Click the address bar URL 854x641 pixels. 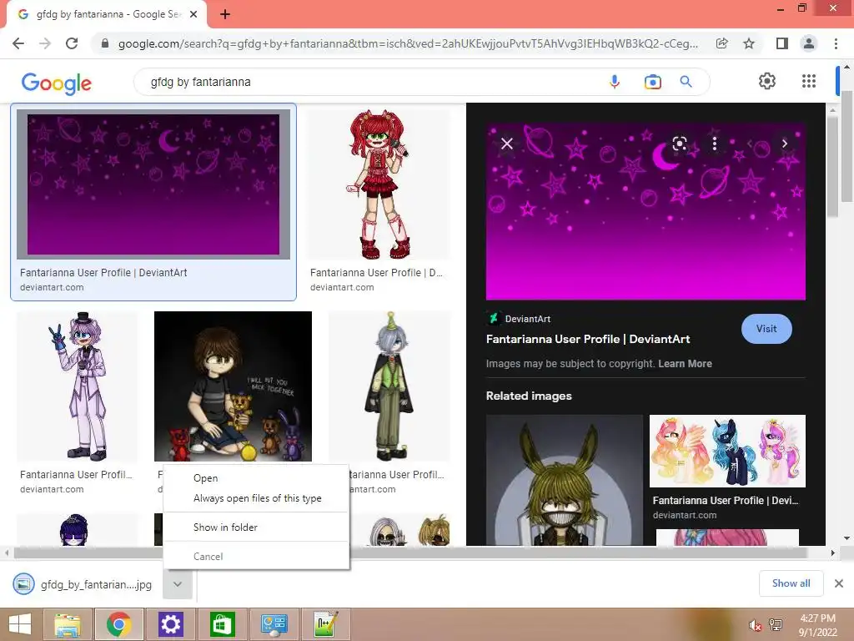408,43
